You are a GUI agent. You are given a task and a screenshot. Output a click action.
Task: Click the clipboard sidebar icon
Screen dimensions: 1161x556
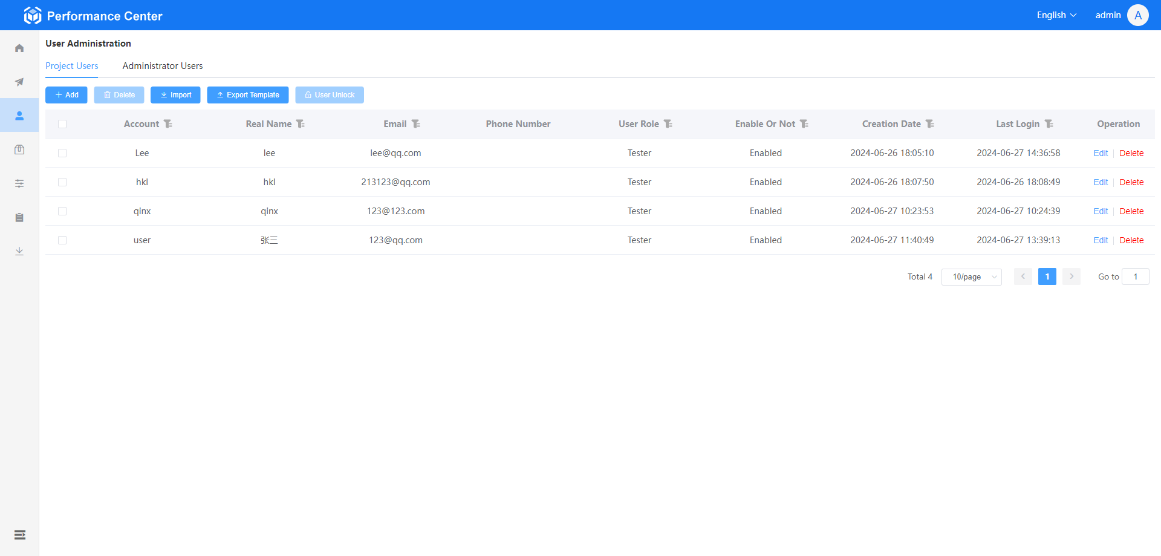(19, 217)
